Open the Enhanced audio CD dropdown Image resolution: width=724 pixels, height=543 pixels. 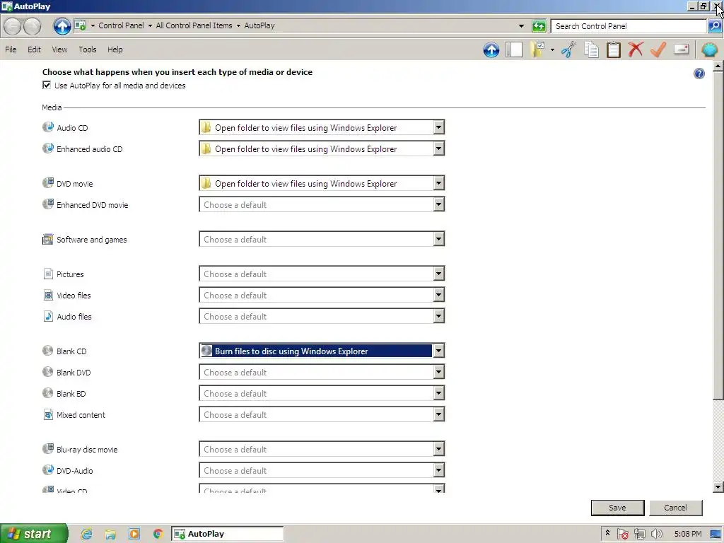(x=322, y=148)
